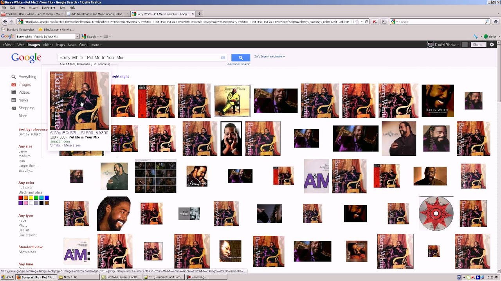Open Google options gear icon

(x=492, y=45)
